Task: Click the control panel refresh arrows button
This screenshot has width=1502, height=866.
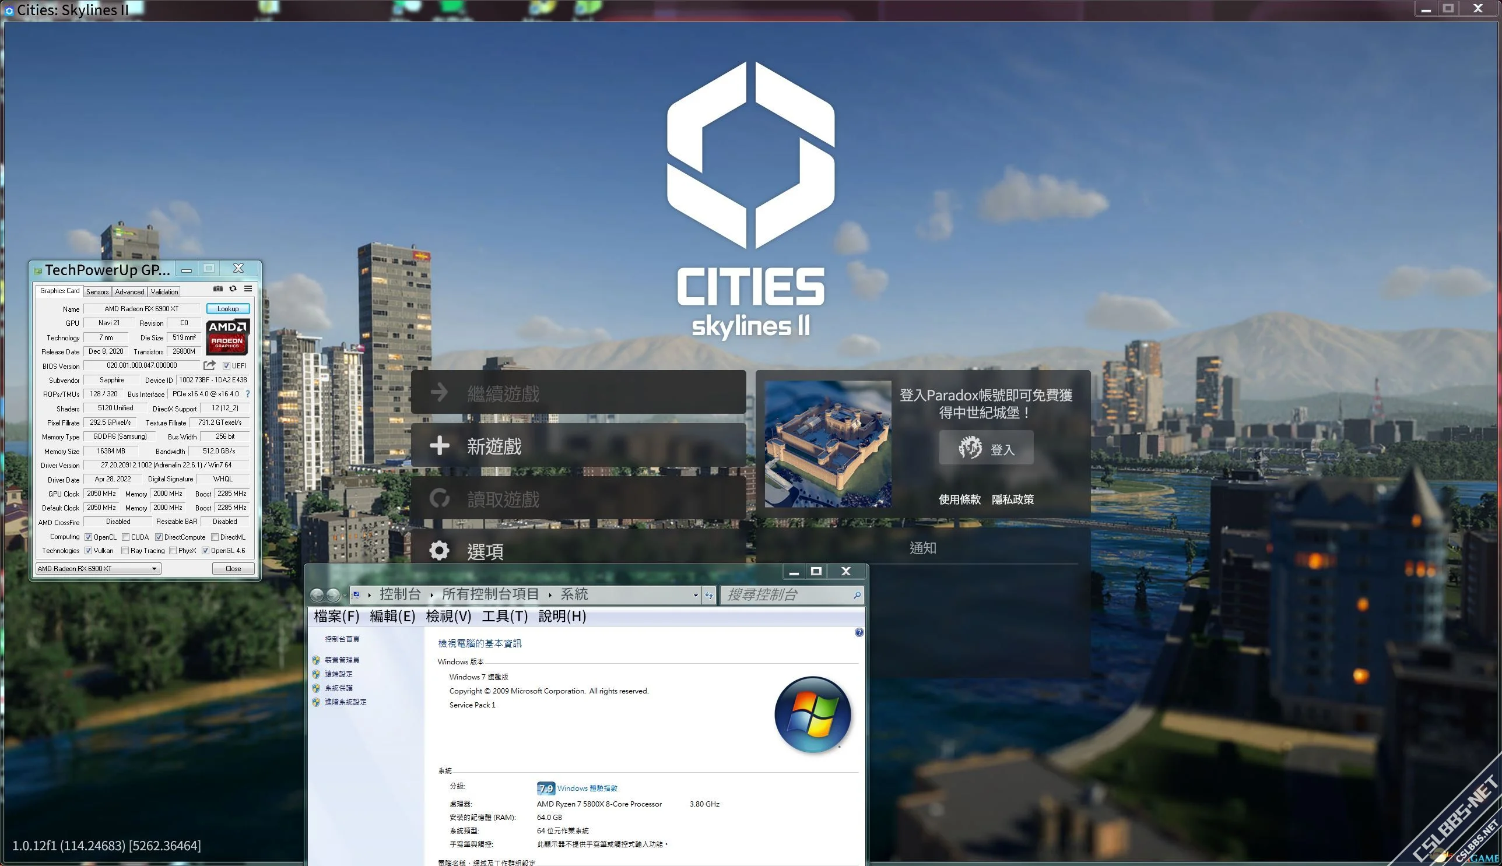Action: coord(708,595)
